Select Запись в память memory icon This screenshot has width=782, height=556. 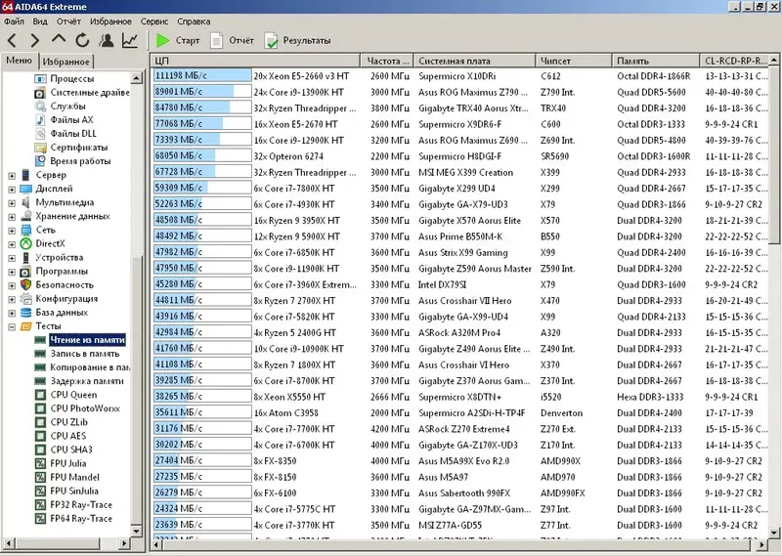[x=40, y=354]
